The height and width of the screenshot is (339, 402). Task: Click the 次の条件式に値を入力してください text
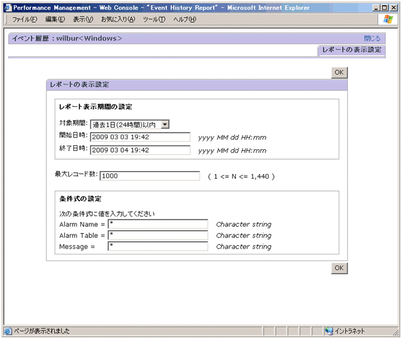click(x=107, y=214)
